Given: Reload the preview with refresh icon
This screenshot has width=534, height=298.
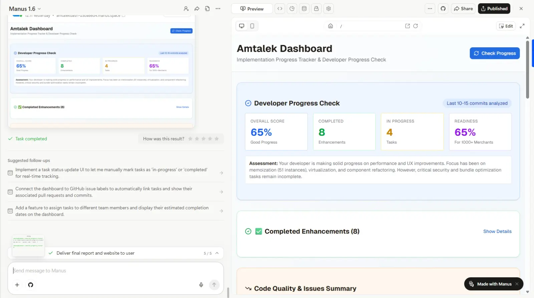Looking at the screenshot, I should [416, 26].
